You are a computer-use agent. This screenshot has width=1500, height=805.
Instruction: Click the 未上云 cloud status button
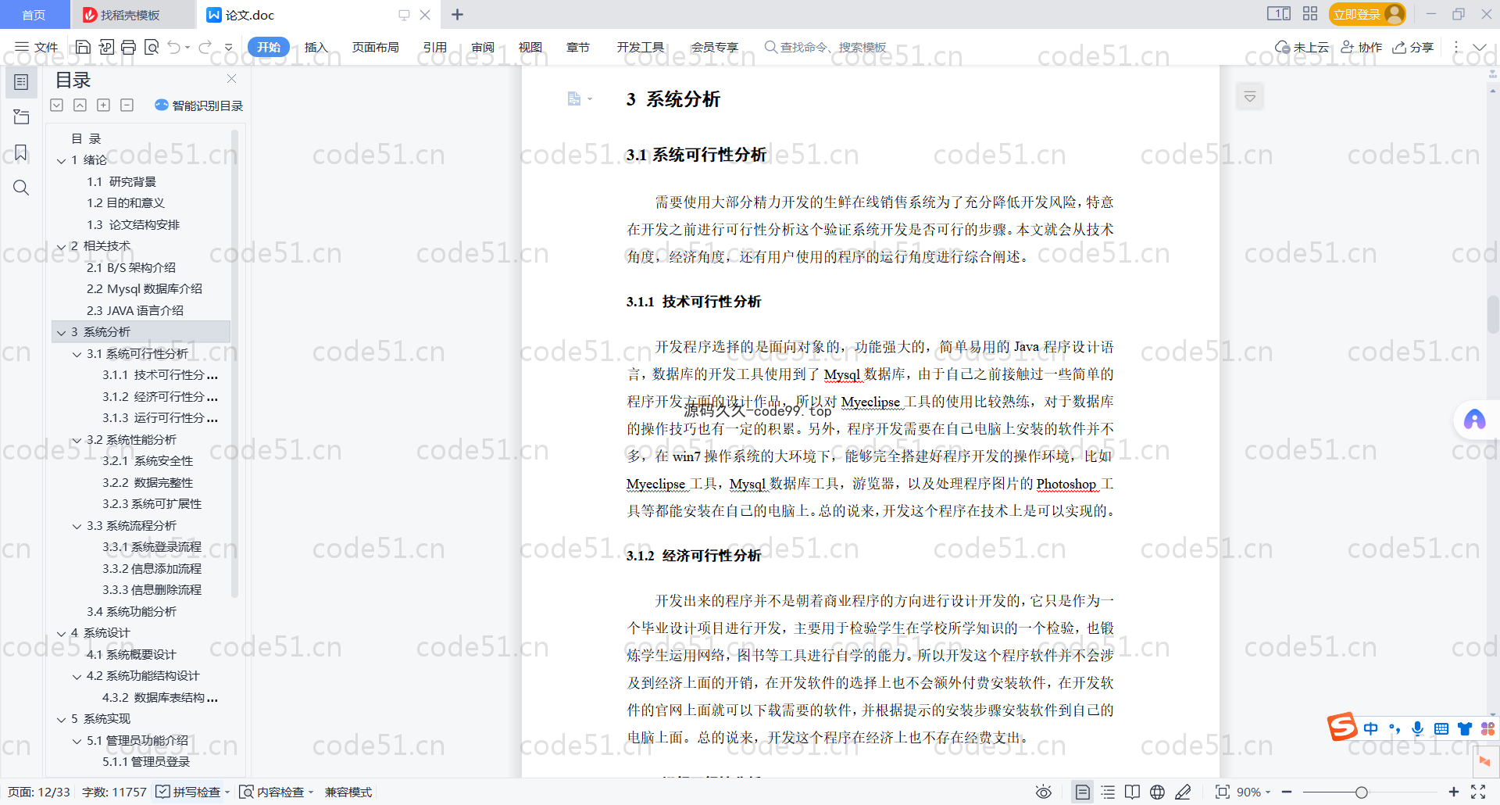point(1302,47)
